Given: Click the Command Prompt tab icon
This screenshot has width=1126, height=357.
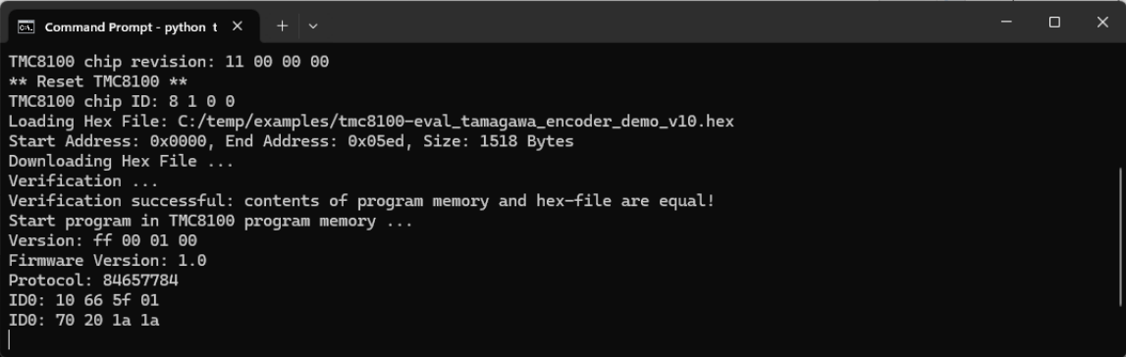Looking at the screenshot, I should tap(26, 26).
